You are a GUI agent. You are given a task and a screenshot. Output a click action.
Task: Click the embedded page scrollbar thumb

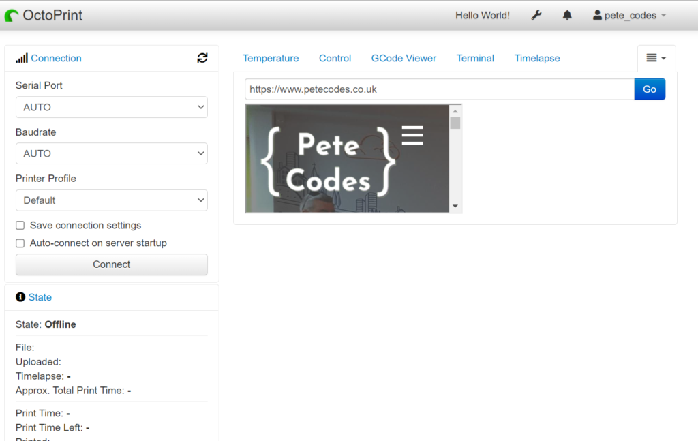click(455, 123)
